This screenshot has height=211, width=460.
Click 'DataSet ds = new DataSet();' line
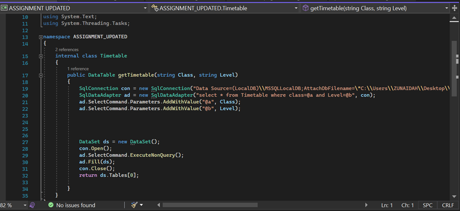(x=119, y=142)
